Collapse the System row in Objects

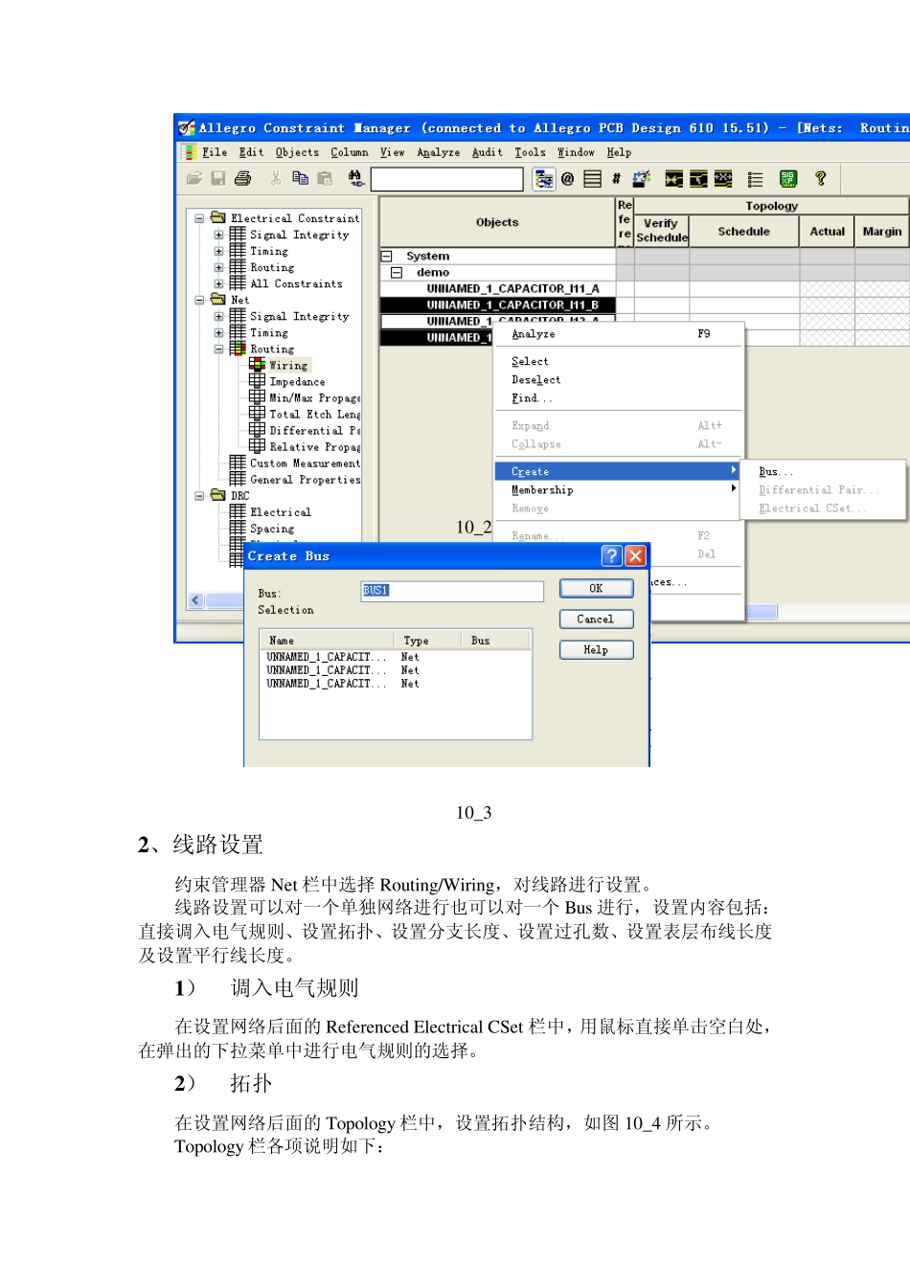[x=387, y=256]
